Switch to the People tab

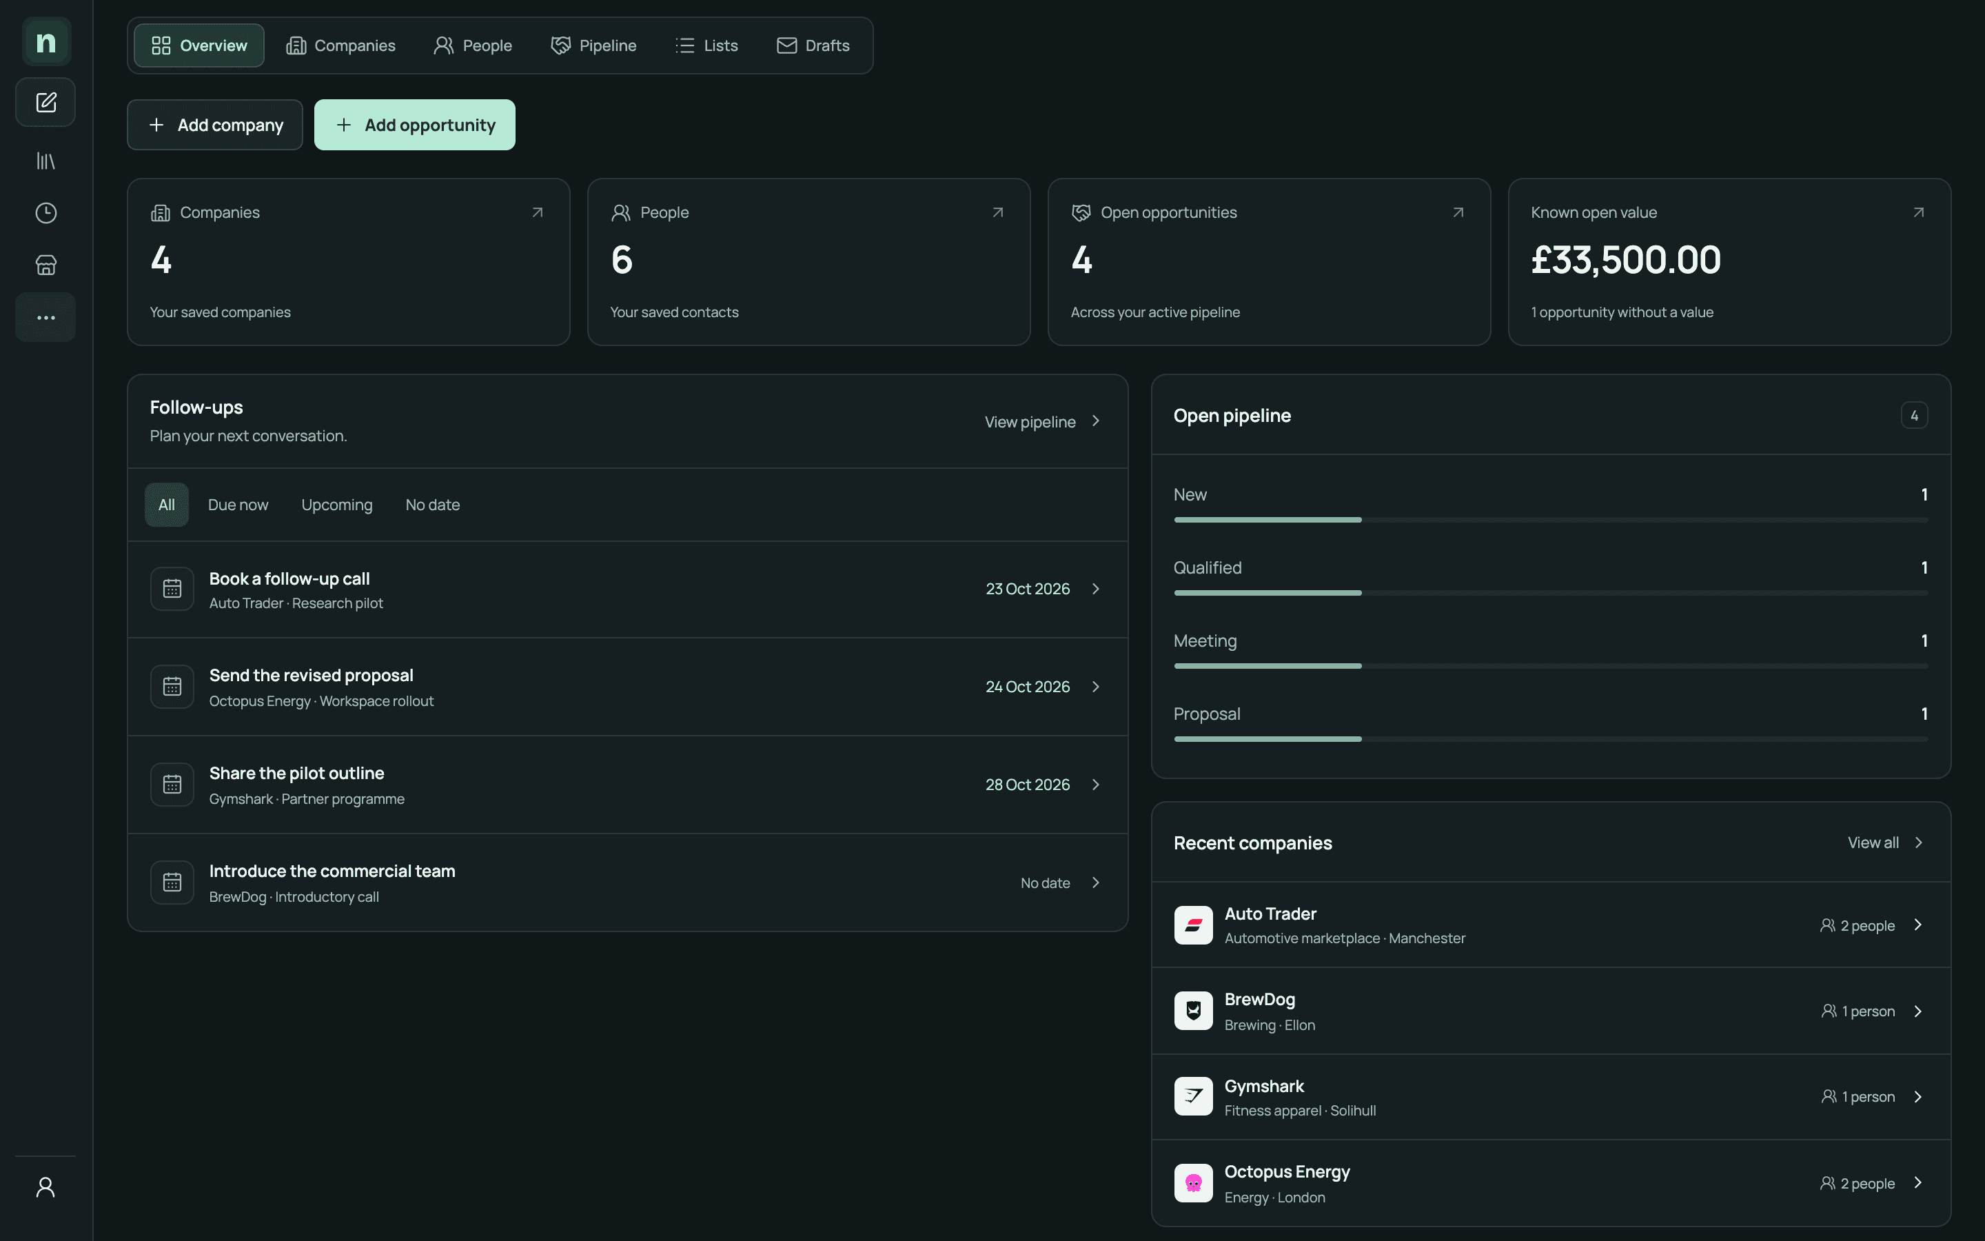pos(472,45)
